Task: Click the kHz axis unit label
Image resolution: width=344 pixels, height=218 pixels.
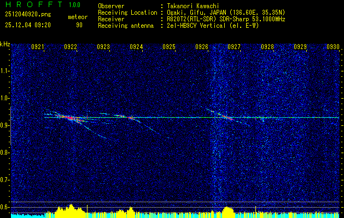Action: (x=5, y=44)
